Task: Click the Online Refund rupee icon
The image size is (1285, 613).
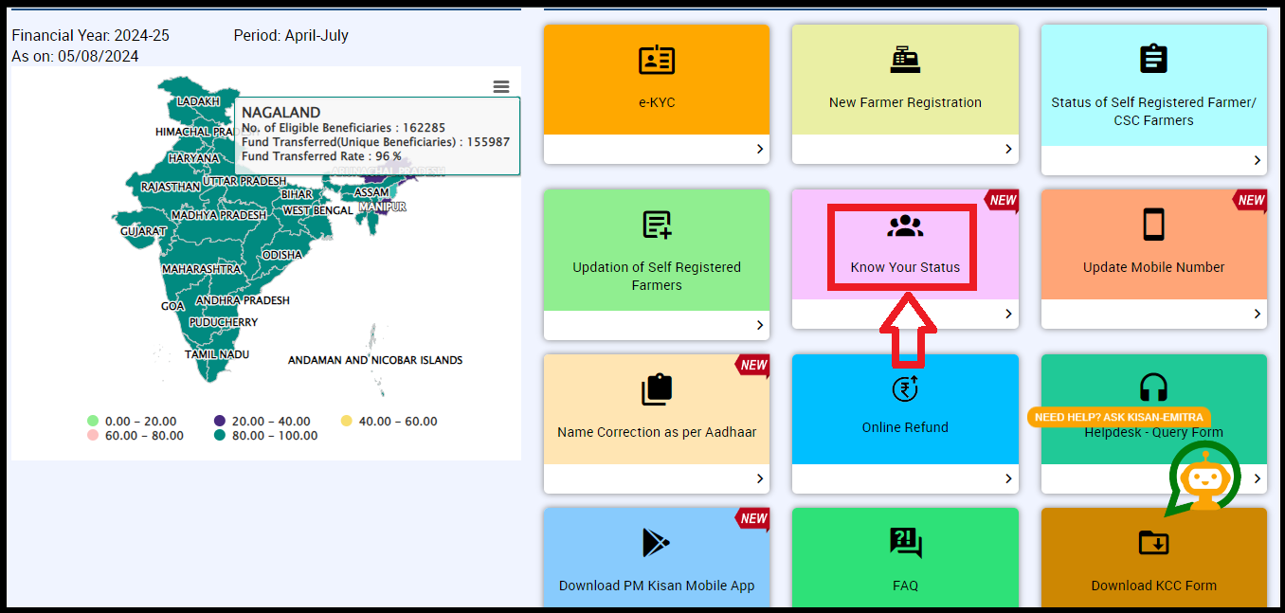Action: tap(905, 388)
